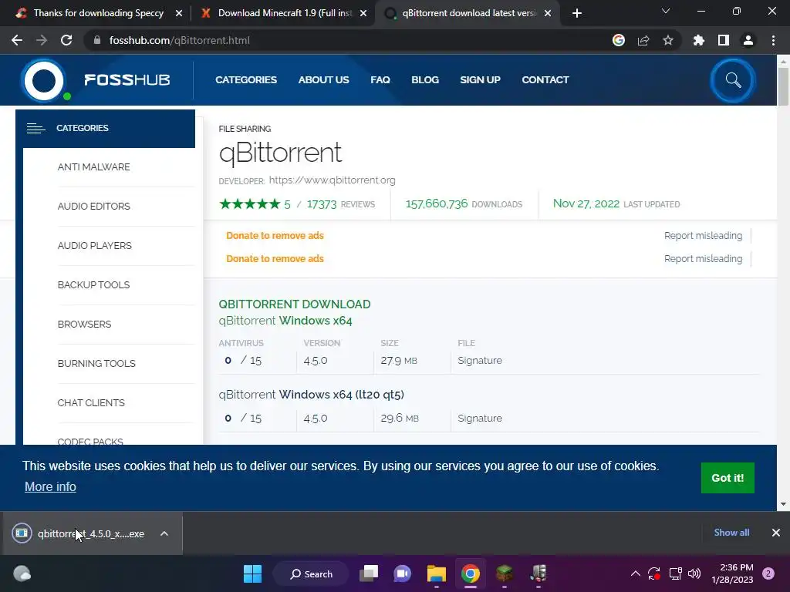Select BACKUP TOOLS category
Screen dimensions: 790x592
[93, 285]
